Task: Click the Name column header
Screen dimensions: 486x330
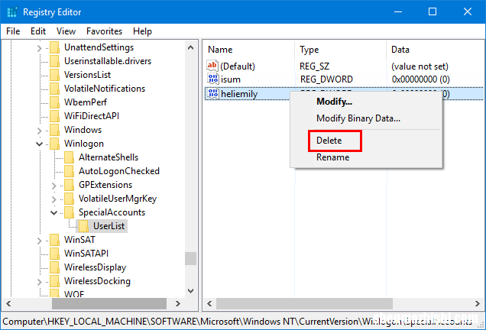Action: (220, 49)
